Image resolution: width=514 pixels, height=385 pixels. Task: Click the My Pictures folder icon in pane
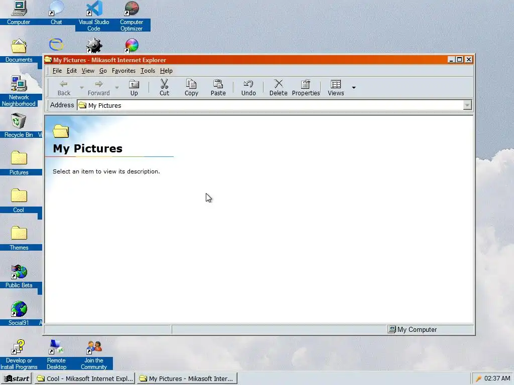coord(61,131)
